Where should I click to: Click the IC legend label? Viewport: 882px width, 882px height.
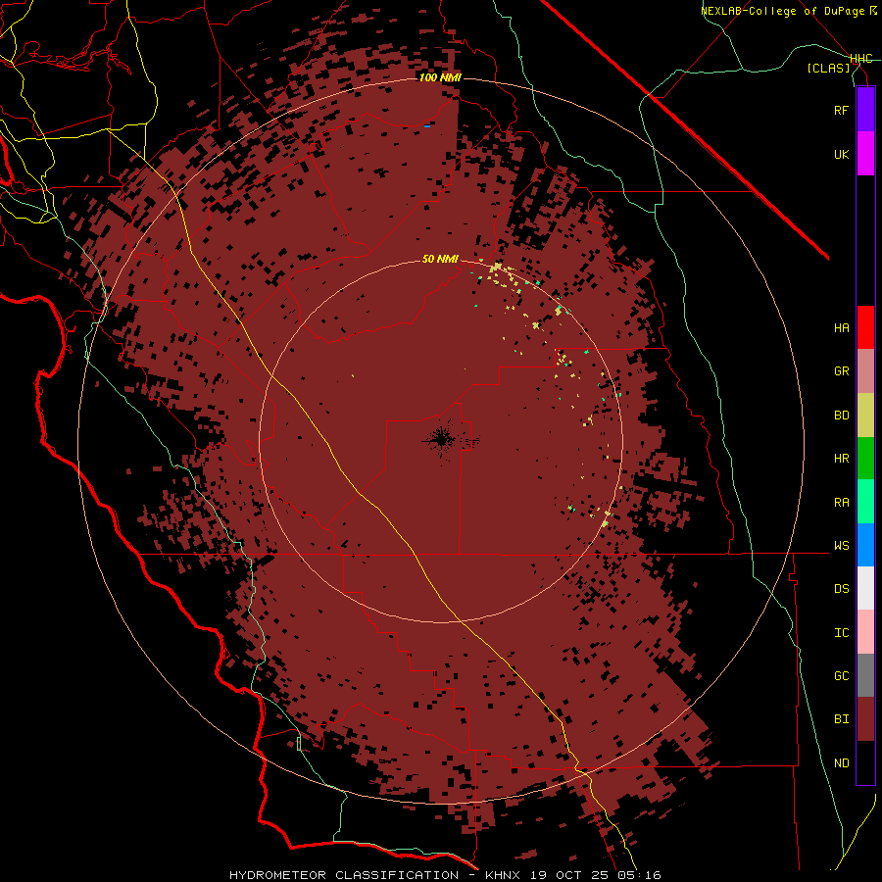[x=841, y=633]
